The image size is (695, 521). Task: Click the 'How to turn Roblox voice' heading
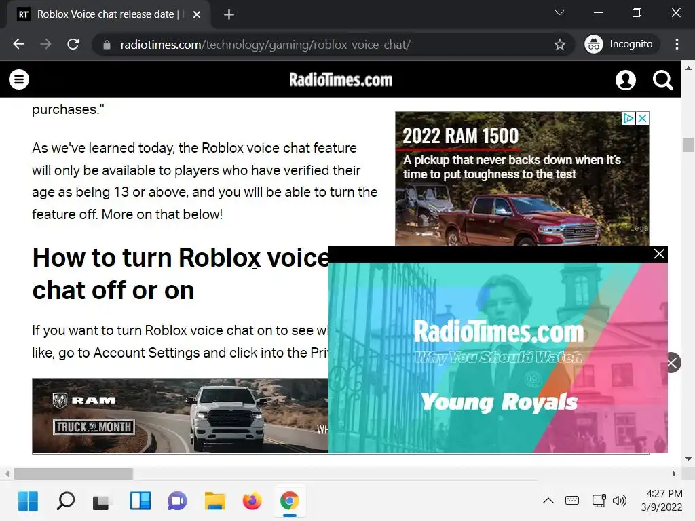(181, 274)
